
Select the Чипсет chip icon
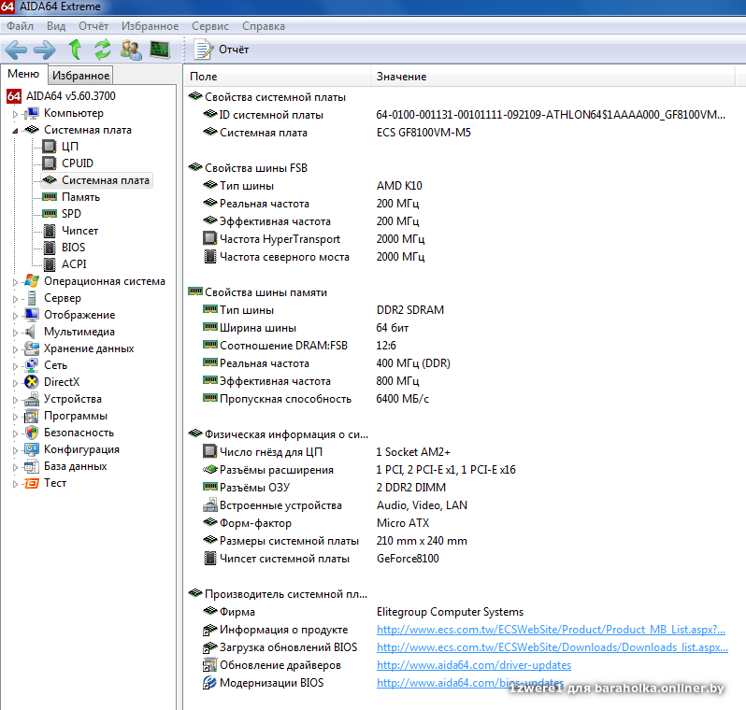(x=50, y=231)
